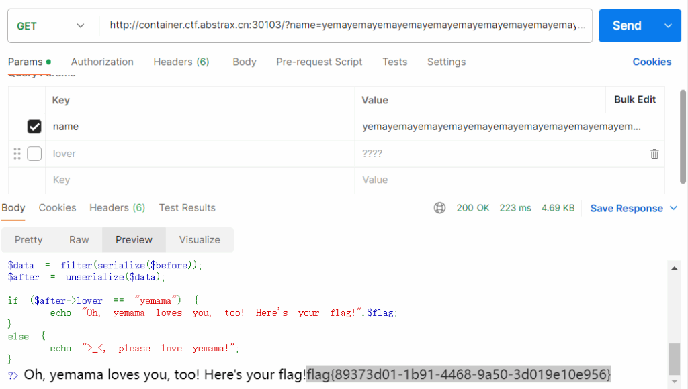Image resolution: width=688 pixels, height=389 pixels.
Task: Enable the lover parameter checkbox
Action: pos(34,154)
